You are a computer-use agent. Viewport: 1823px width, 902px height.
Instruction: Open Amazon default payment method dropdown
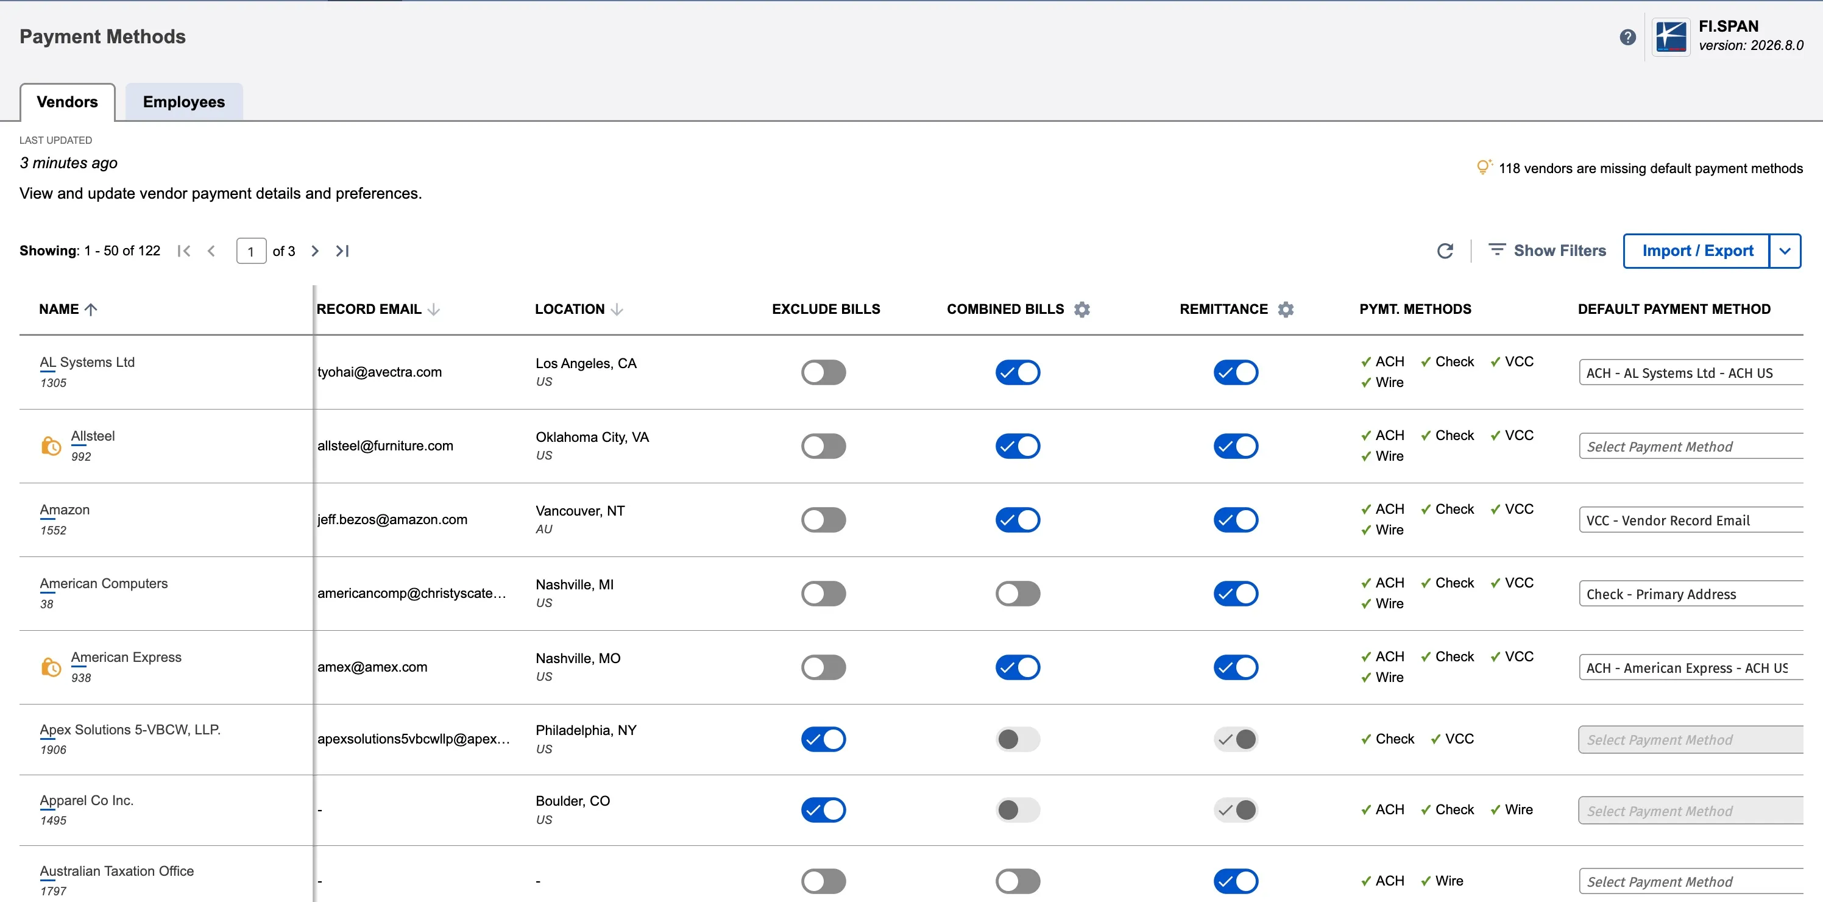[1691, 520]
